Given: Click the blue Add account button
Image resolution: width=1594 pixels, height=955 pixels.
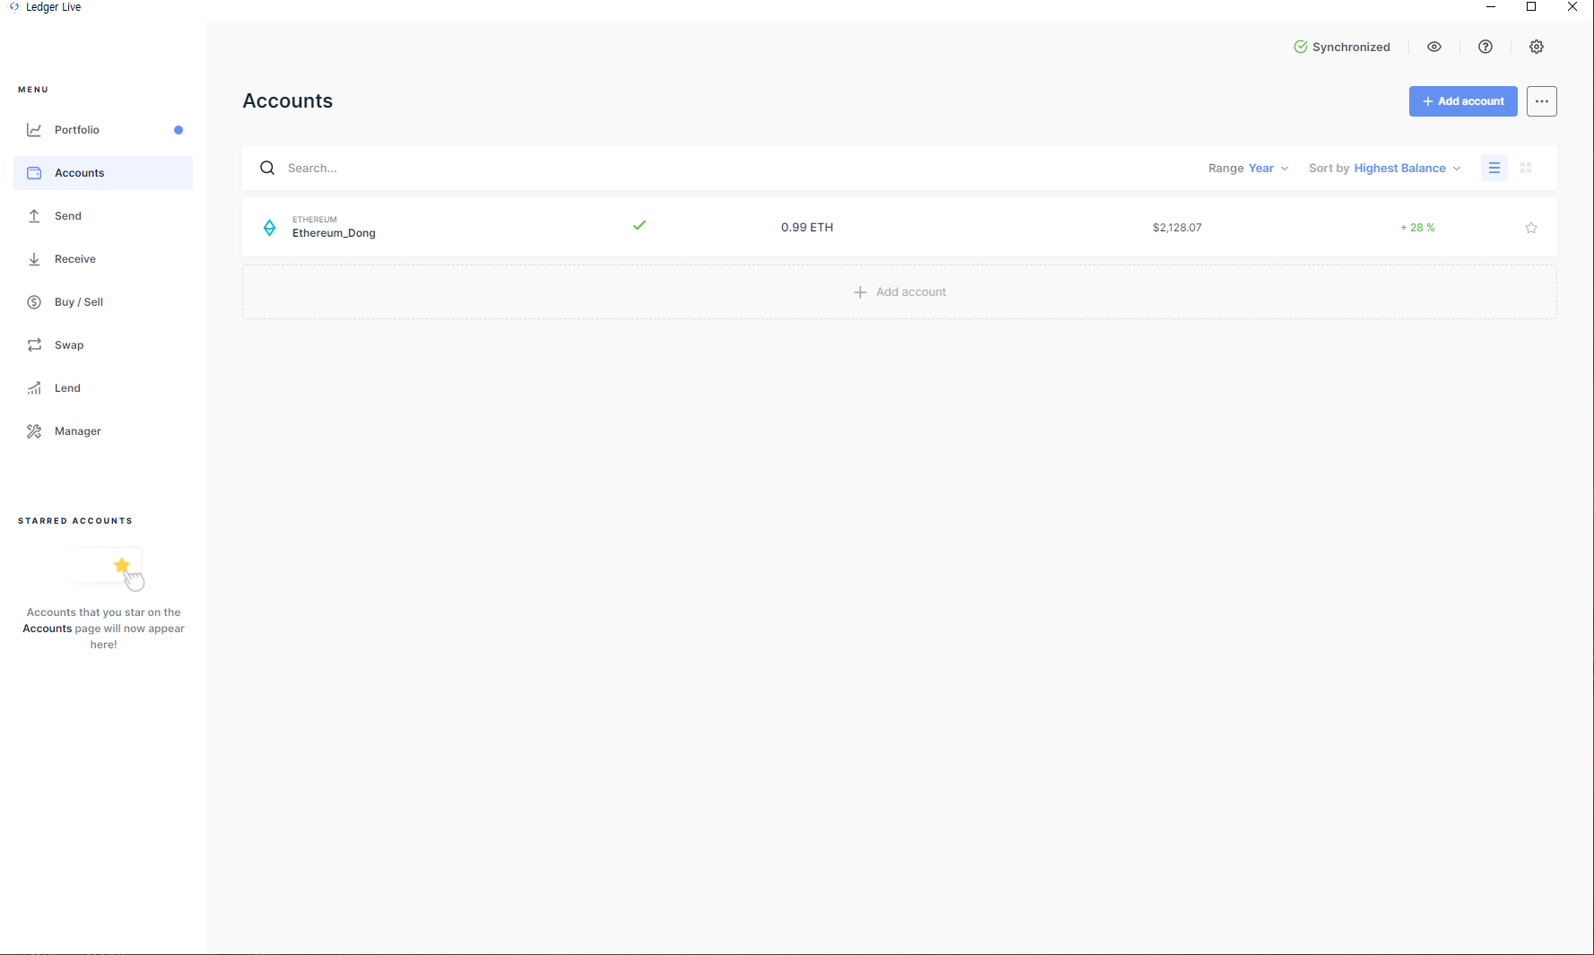Looking at the screenshot, I should tap(1463, 101).
